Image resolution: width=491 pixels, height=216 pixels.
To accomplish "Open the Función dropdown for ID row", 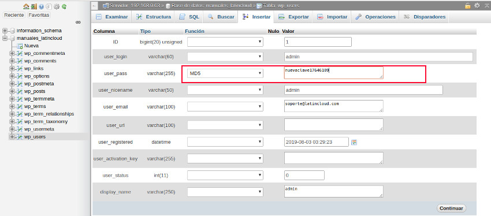I will pos(225,42).
